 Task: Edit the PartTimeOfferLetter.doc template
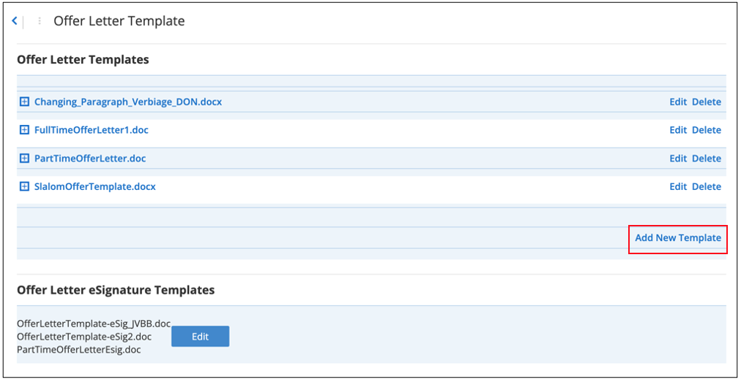pyautogui.click(x=678, y=158)
